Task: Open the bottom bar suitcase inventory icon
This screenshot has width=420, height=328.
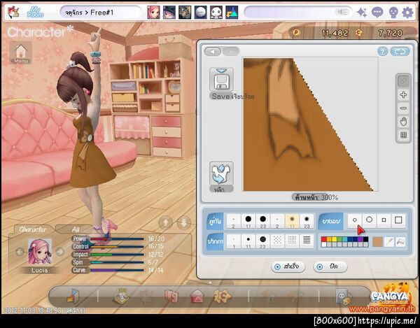Action: coord(171,297)
